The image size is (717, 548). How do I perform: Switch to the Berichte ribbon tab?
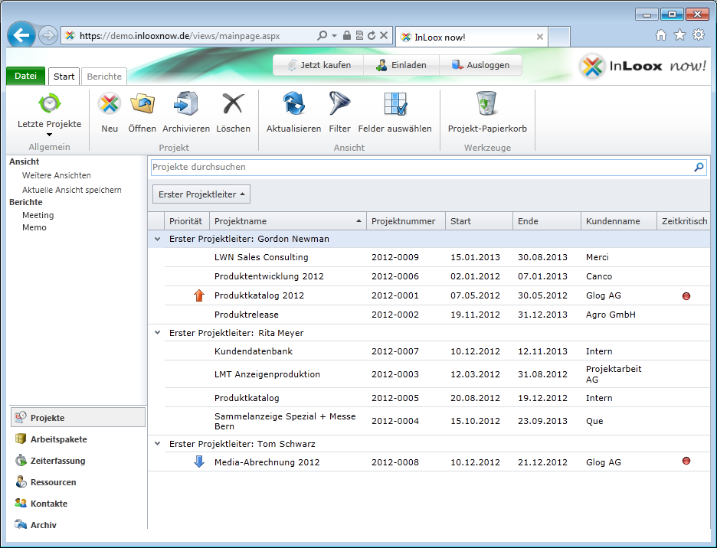click(104, 77)
